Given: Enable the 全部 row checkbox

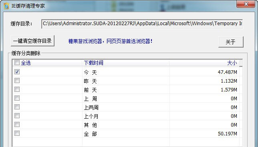Looking at the screenshot, I should point(17,133).
